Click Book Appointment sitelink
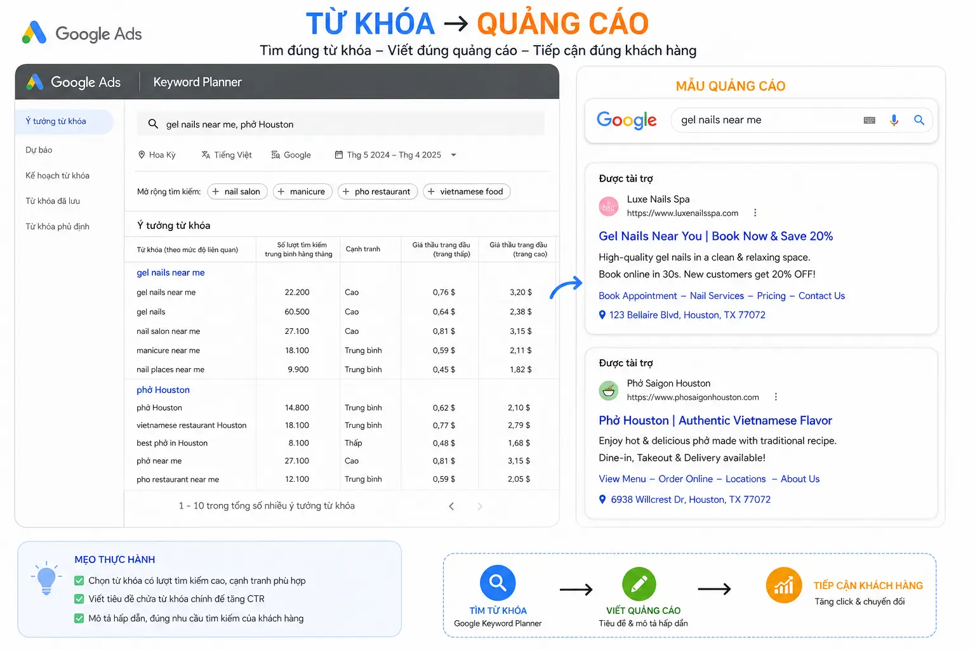975x650 pixels. (638, 296)
